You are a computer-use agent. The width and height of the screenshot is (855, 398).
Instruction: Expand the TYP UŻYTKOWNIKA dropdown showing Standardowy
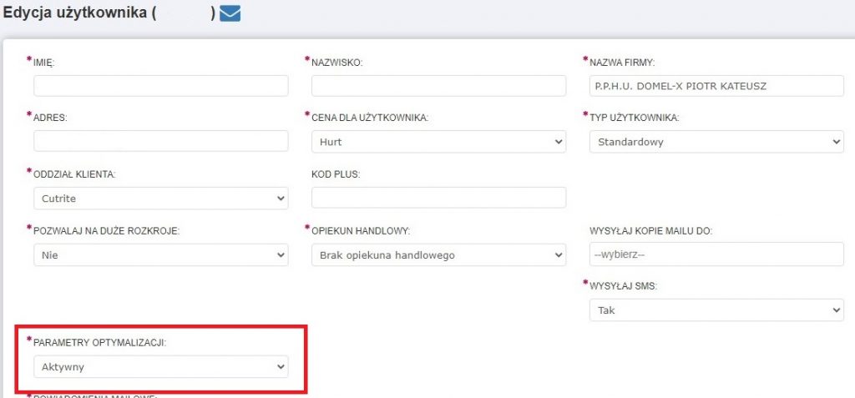point(716,142)
